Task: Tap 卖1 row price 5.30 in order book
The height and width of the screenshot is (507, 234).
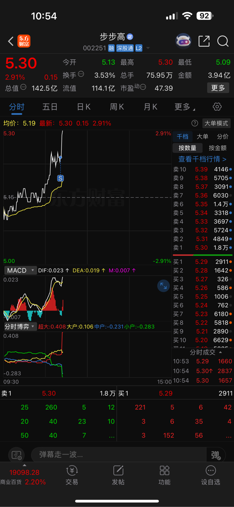Action: click(x=201, y=248)
